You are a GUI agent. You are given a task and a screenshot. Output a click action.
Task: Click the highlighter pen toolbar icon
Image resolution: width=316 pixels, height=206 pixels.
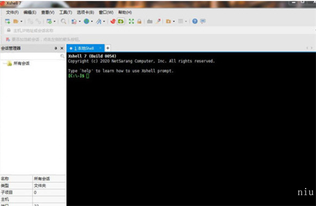[x=159, y=21]
